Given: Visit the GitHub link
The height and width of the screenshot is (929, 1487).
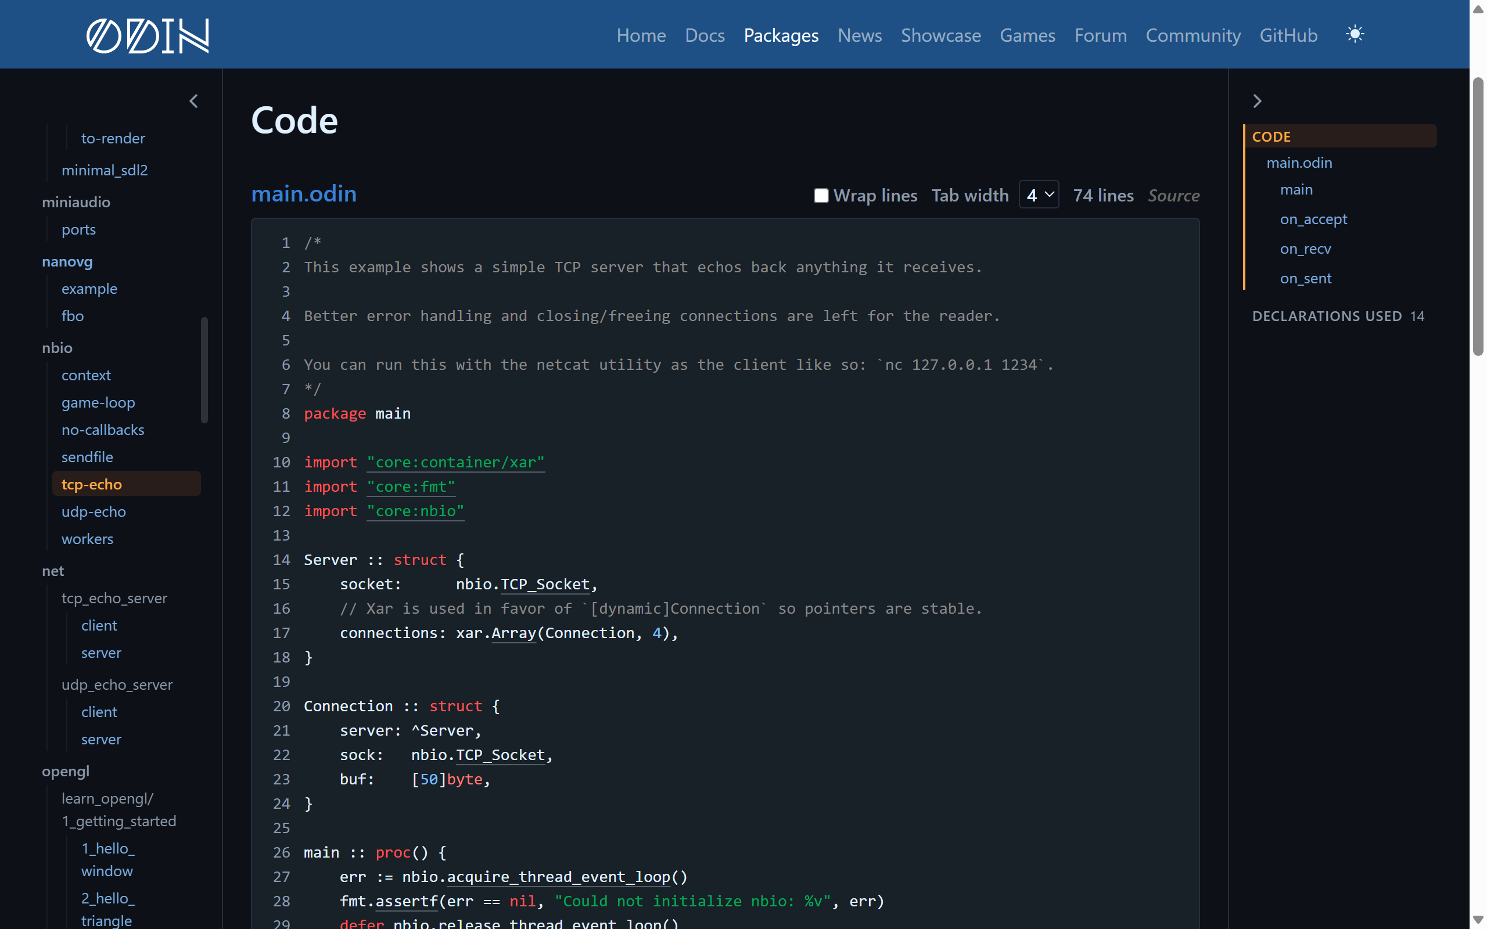Looking at the screenshot, I should point(1288,35).
